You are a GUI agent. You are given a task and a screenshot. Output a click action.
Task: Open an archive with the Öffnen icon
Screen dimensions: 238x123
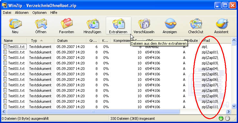point(41,24)
